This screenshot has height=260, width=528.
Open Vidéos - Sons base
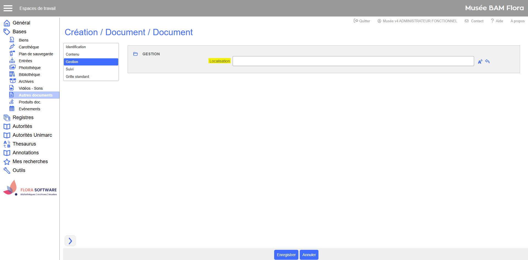coord(31,88)
